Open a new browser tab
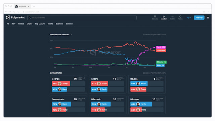This screenshot has width=215, height=121. (34, 7)
